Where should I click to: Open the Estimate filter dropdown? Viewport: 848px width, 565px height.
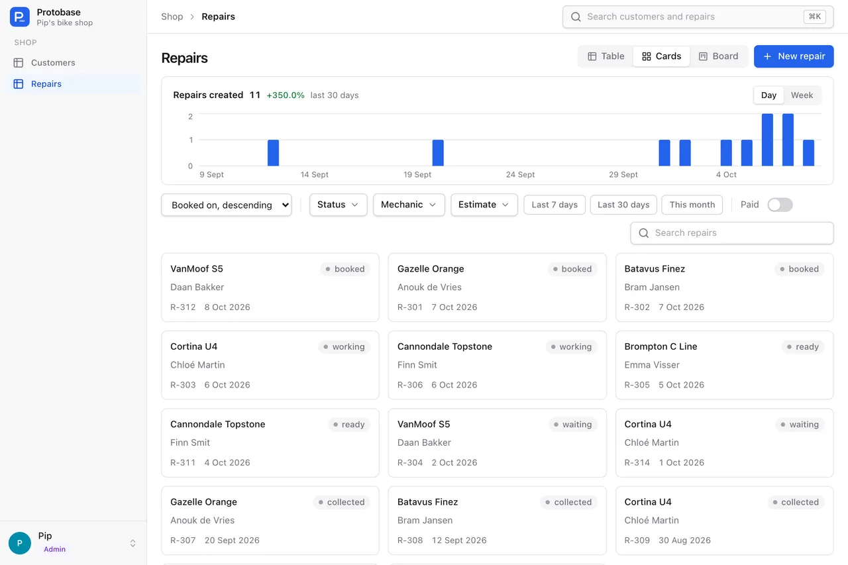pyautogui.click(x=484, y=205)
